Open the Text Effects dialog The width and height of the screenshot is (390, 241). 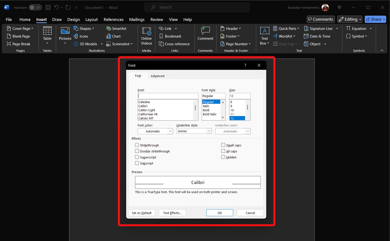click(x=172, y=212)
